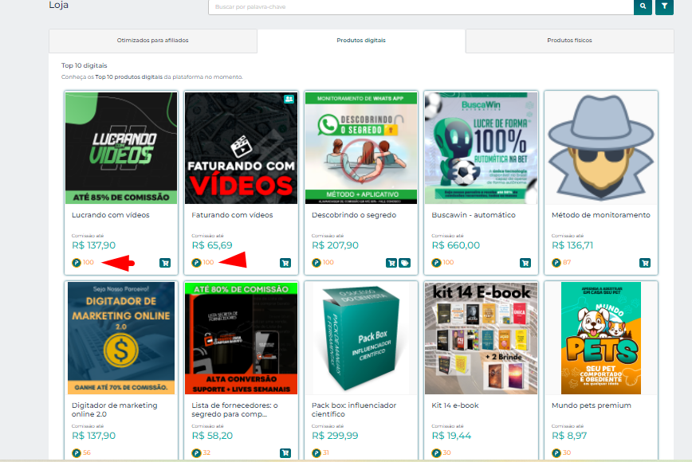The image size is (692, 462).
Task: Click the Loja page title
Action: 59,5
